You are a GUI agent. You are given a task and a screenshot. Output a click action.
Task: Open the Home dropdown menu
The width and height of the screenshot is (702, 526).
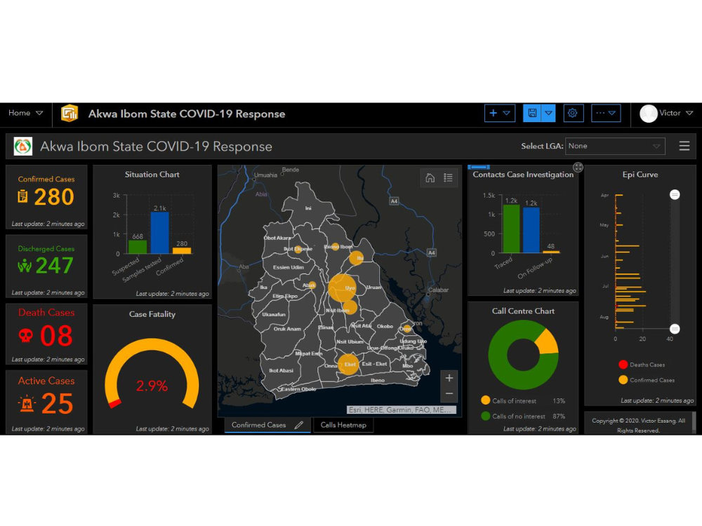pyautogui.click(x=25, y=113)
